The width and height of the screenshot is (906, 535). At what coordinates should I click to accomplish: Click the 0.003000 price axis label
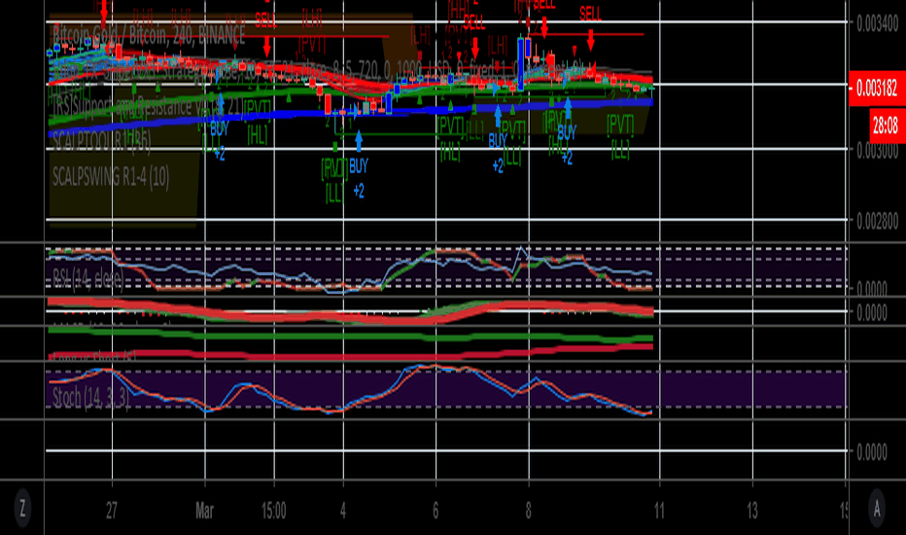(877, 152)
